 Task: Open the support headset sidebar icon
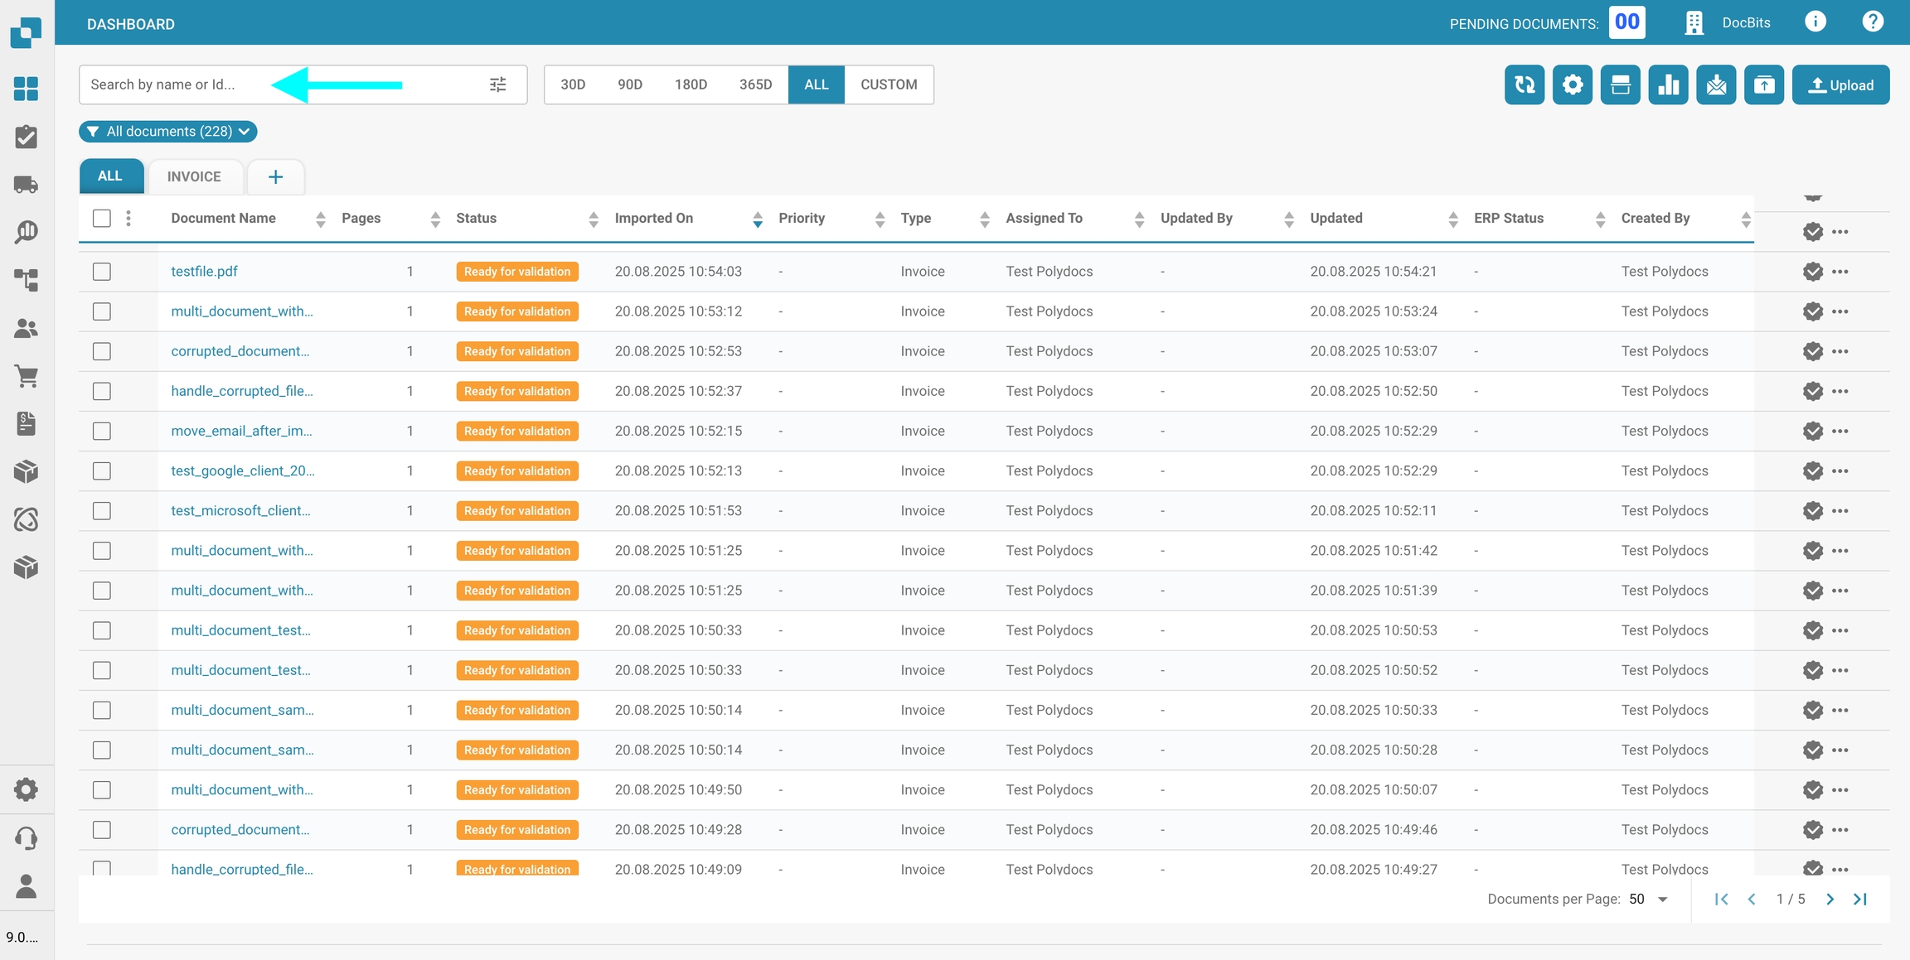pyautogui.click(x=27, y=838)
